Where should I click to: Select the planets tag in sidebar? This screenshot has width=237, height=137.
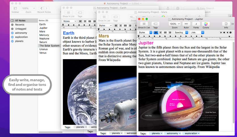[x=24, y=41]
